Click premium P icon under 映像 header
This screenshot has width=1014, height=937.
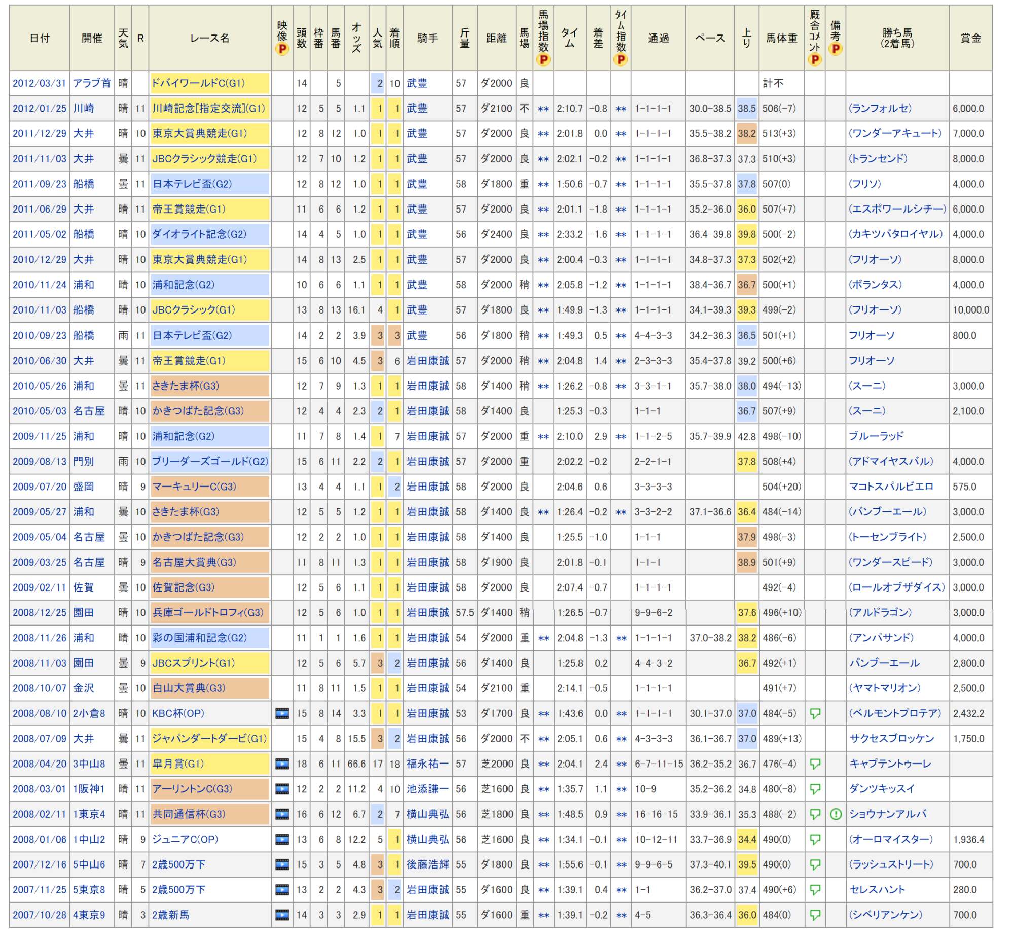pyautogui.click(x=282, y=49)
